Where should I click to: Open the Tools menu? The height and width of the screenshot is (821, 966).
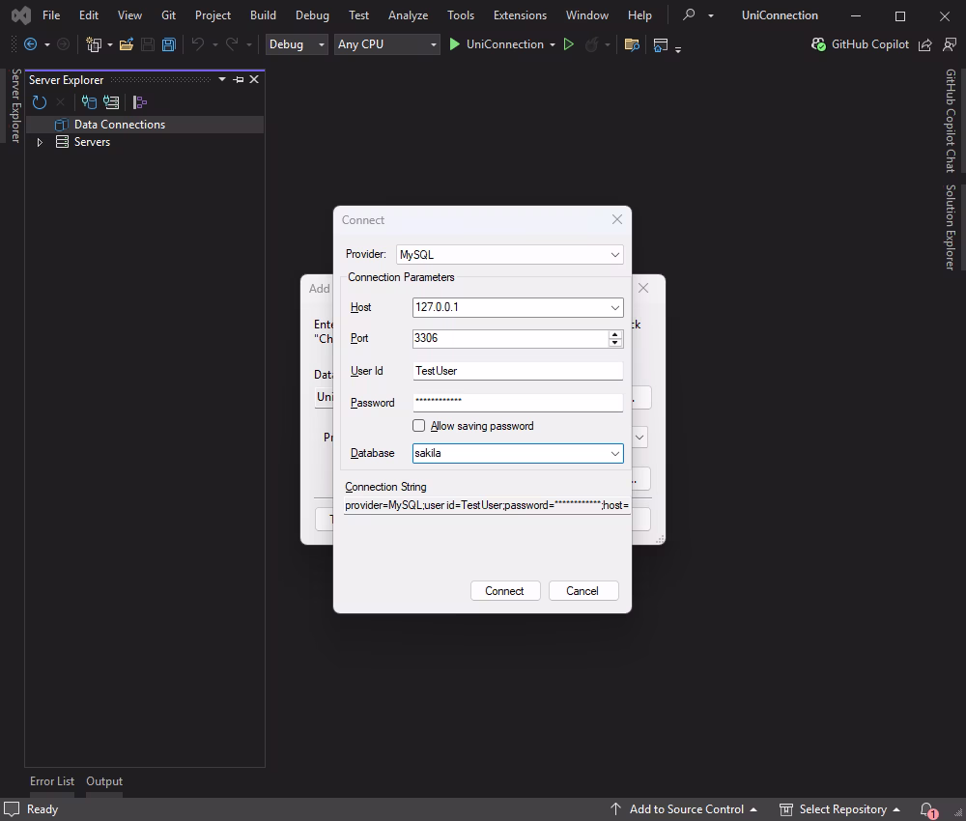pos(461,14)
